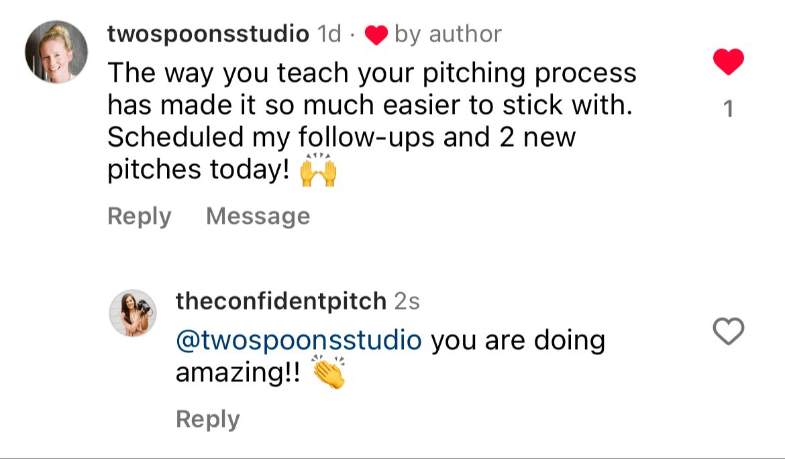Open theconfidentpitch's profile picture
This screenshot has height=459, width=785.
(132, 313)
